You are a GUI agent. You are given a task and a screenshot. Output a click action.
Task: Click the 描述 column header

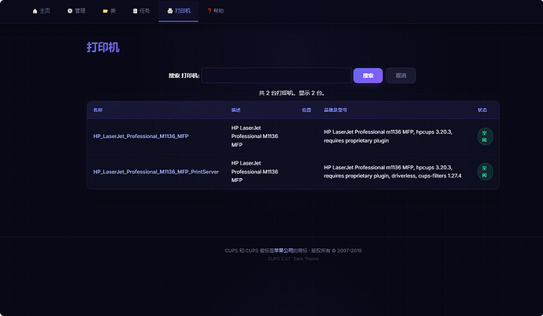pos(236,110)
